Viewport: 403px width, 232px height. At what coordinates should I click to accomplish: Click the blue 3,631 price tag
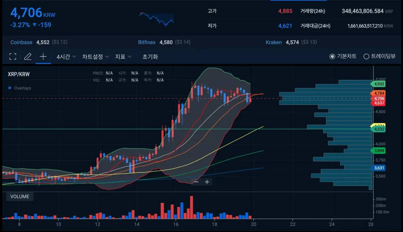(378, 168)
